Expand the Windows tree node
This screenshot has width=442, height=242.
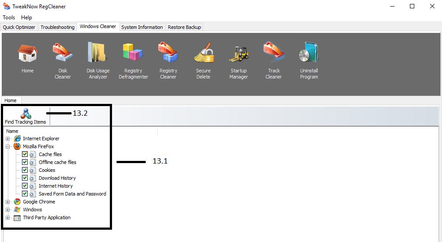[8, 210]
